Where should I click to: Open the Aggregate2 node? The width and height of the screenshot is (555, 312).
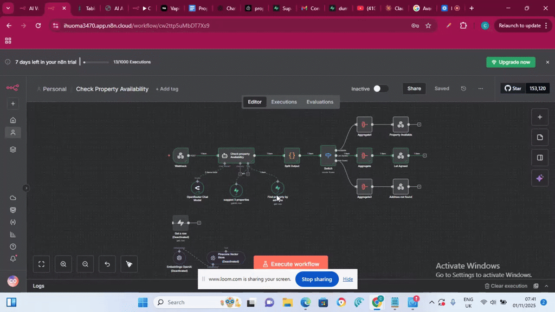point(364,186)
